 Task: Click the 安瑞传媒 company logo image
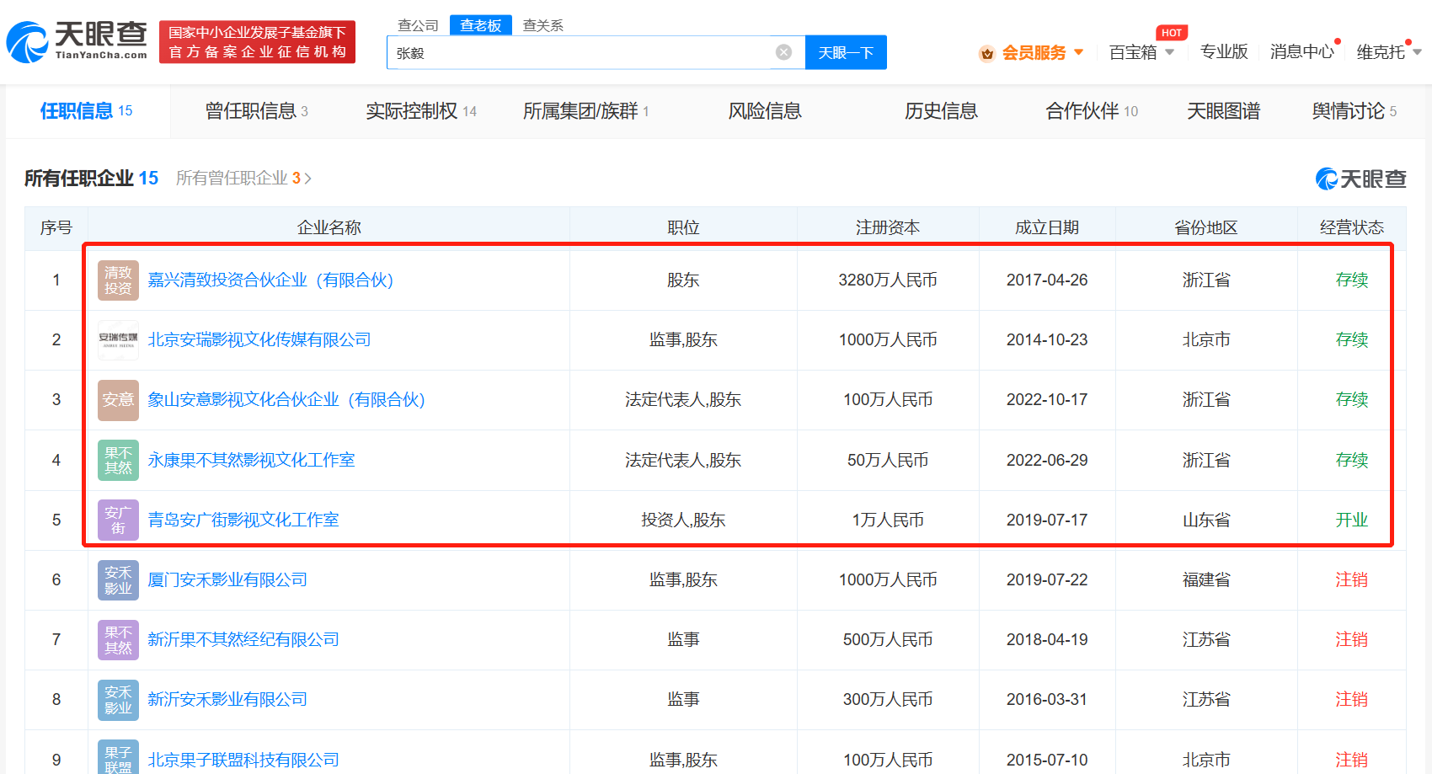point(117,339)
